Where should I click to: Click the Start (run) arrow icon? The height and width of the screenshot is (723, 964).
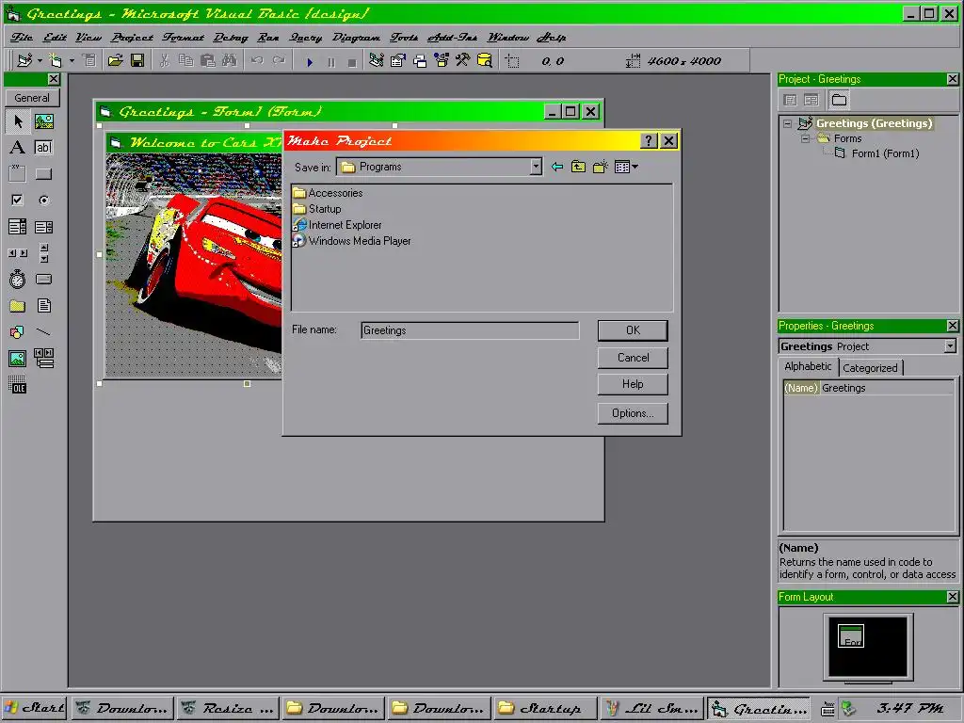(310, 62)
